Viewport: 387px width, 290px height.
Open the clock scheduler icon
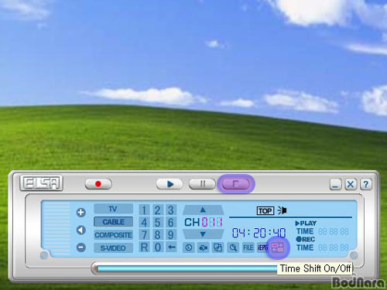pos(189,247)
